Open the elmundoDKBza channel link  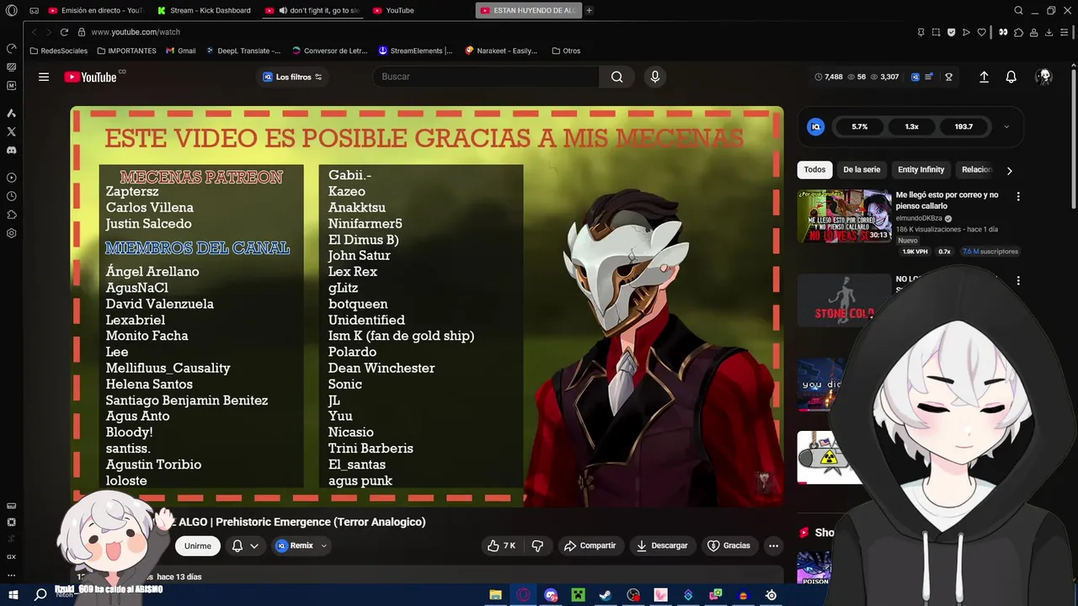coord(919,218)
